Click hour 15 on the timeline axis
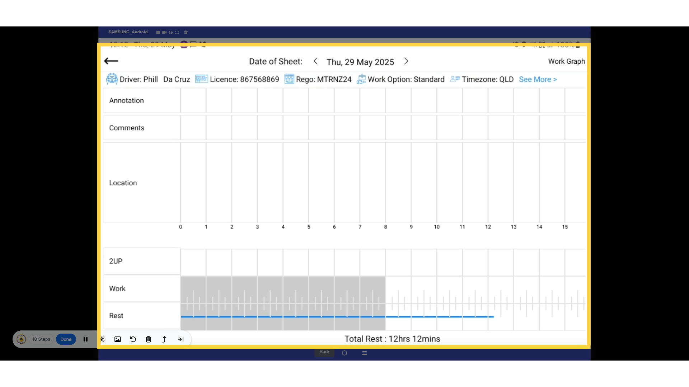The height and width of the screenshot is (387, 689). click(x=565, y=227)
